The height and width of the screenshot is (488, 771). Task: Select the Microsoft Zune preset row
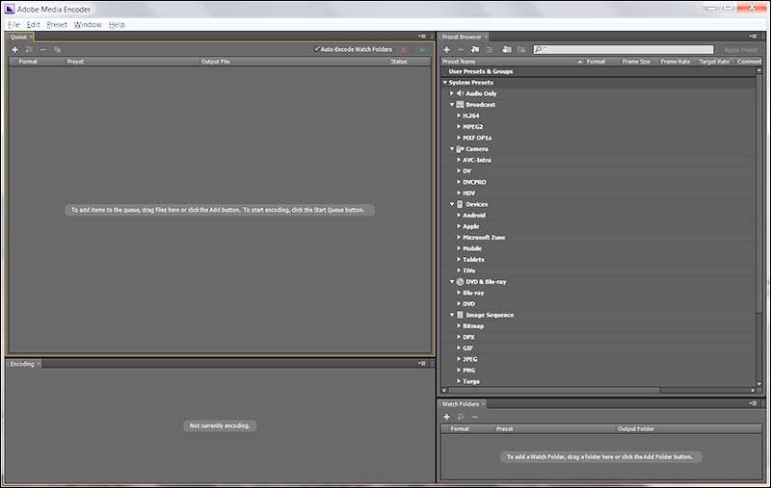pyautogui.click(x=598, y=238)
